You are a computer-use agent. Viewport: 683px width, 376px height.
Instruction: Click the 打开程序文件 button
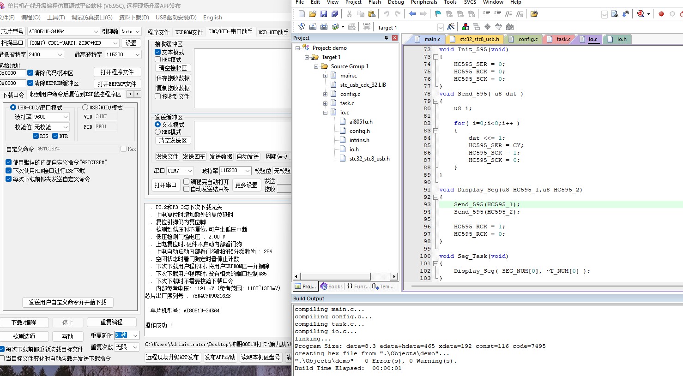pos(117,72)
